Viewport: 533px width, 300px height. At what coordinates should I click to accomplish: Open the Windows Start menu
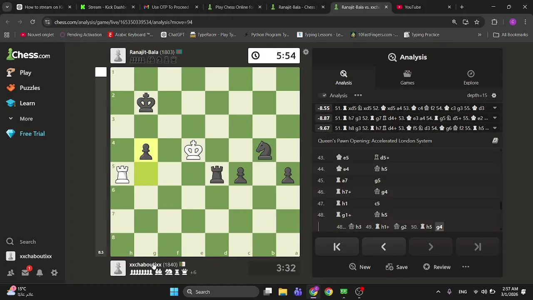pos(174,292)
